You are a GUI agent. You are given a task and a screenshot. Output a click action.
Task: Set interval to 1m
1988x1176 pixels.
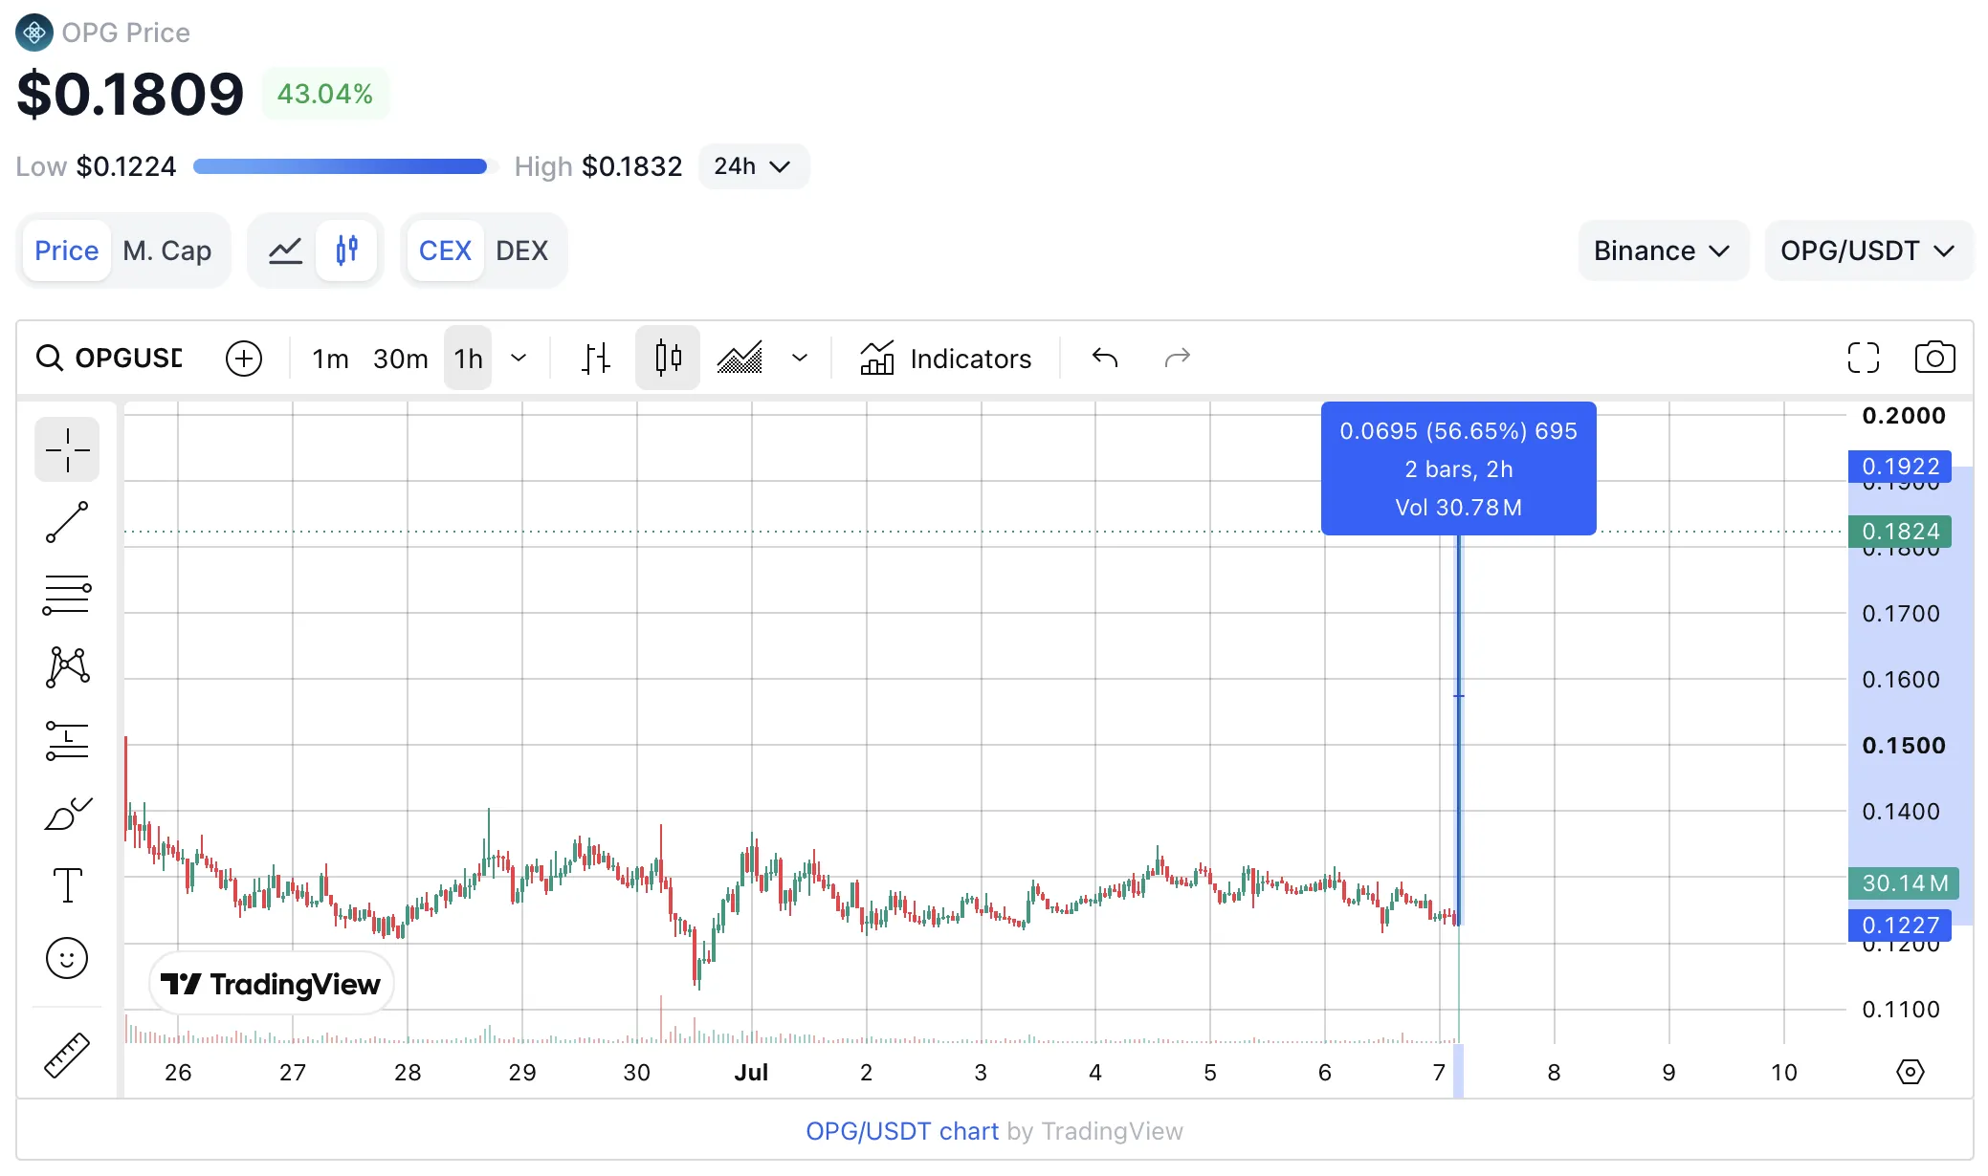pos(330,359)
